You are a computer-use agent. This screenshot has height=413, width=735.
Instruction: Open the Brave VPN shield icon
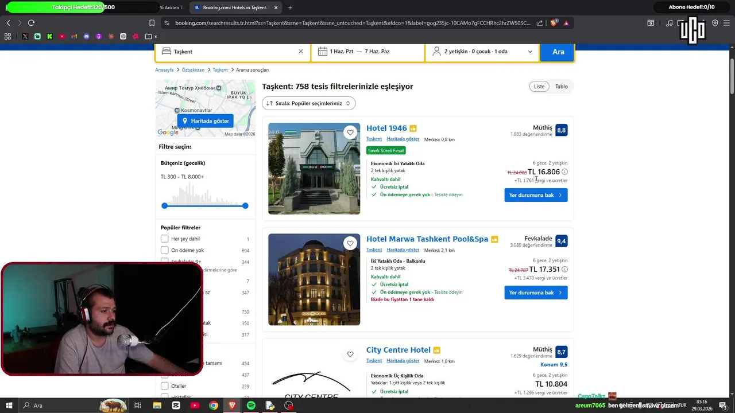715,23
